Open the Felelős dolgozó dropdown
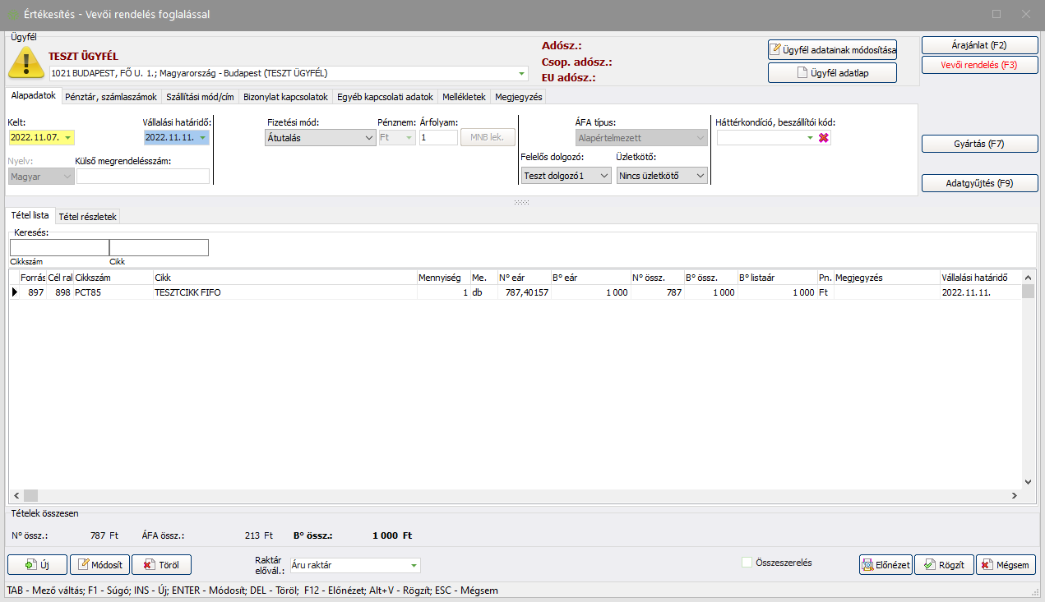Screen dimensions: 1045x602 point(604,175)
